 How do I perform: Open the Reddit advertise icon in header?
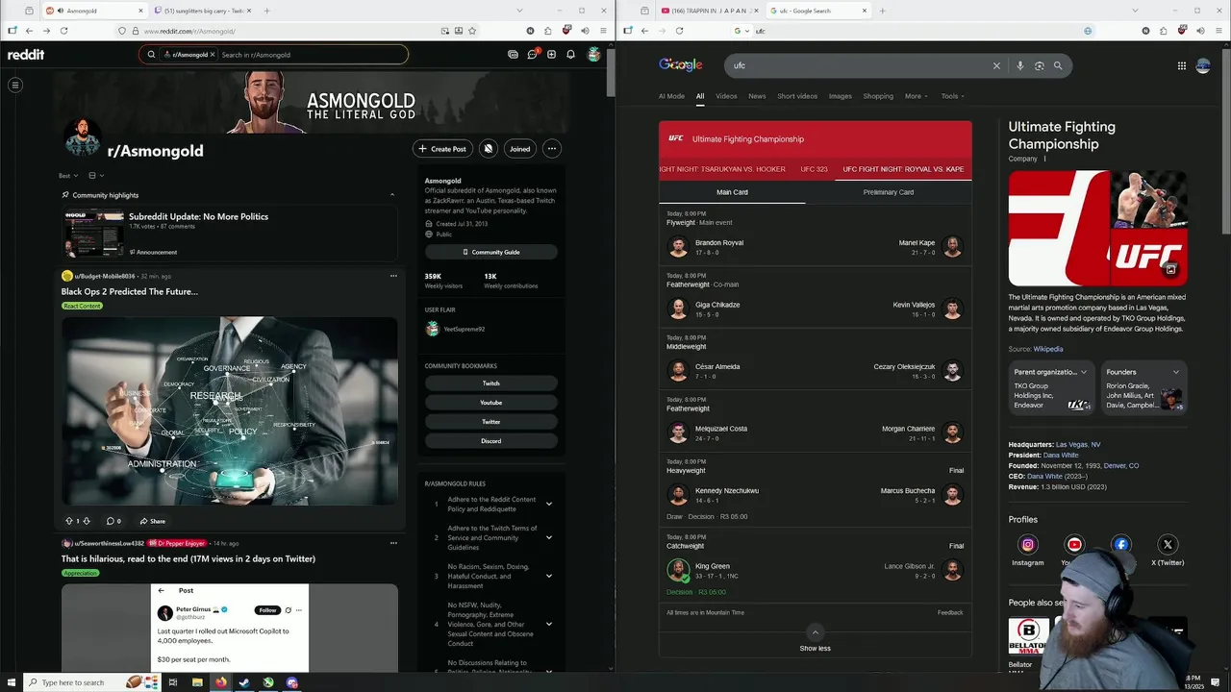click(x=513, y=55)
